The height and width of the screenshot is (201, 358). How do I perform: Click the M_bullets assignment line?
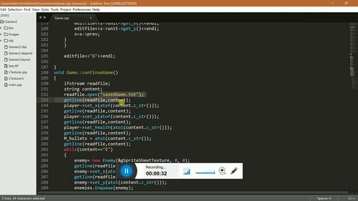pos(107,138)
